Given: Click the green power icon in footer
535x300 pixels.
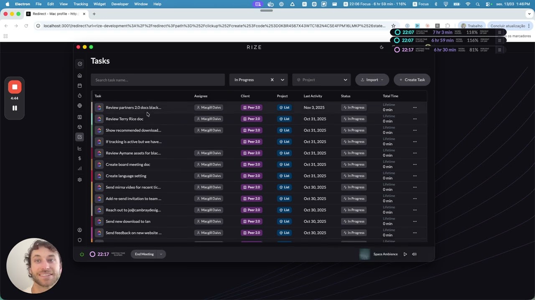Looking at the screenshot, I should tap(82, 254).
